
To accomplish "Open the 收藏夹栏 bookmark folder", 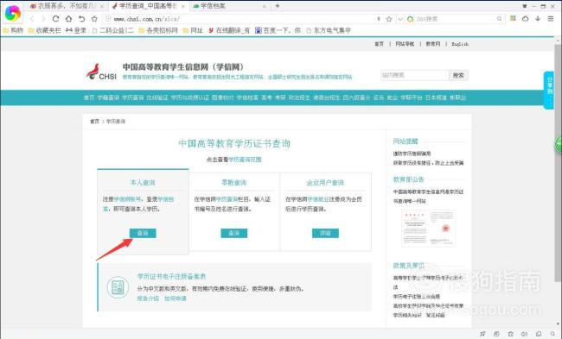I will [x=44, y=31].
